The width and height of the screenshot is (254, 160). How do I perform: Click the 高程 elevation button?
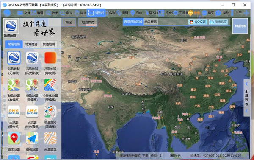click(x=69, y=22)
